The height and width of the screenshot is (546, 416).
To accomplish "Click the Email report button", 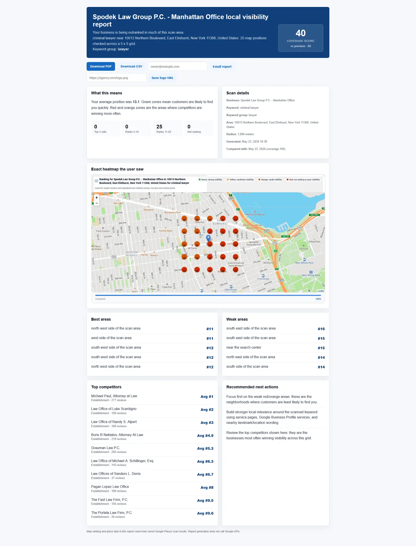I will coord(222,67).
